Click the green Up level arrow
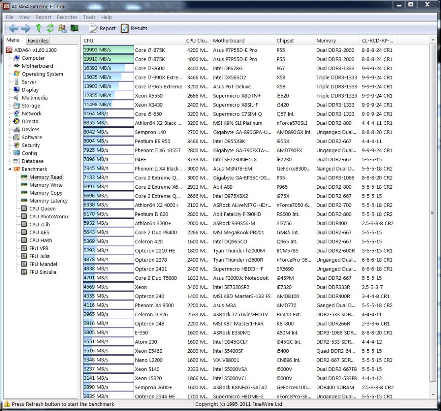Viewport: 441px width, 411px height. tap(39, 28)
